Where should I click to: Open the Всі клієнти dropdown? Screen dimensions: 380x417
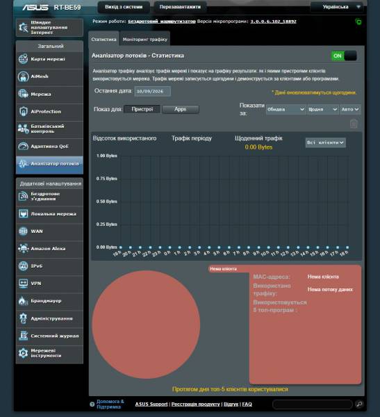pyautogui.click(x=326, y=142)
